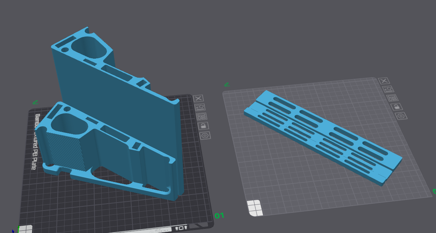Auto-orient objects on plate 01
Image resolution: width=436 pixels, height=233 pixels.
click(200, 107)
